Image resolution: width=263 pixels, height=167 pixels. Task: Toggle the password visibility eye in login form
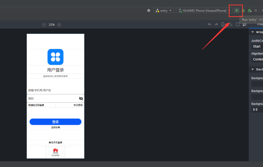[81, 98]
